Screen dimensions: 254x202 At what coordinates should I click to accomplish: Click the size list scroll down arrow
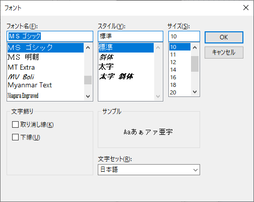[x=195, y=92]
